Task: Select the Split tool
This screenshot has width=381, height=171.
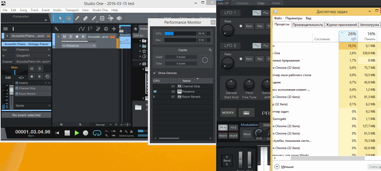Action: 77,18
